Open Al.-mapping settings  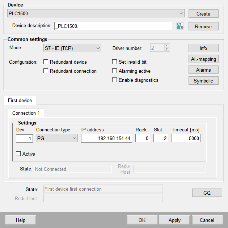coord(203,59)
